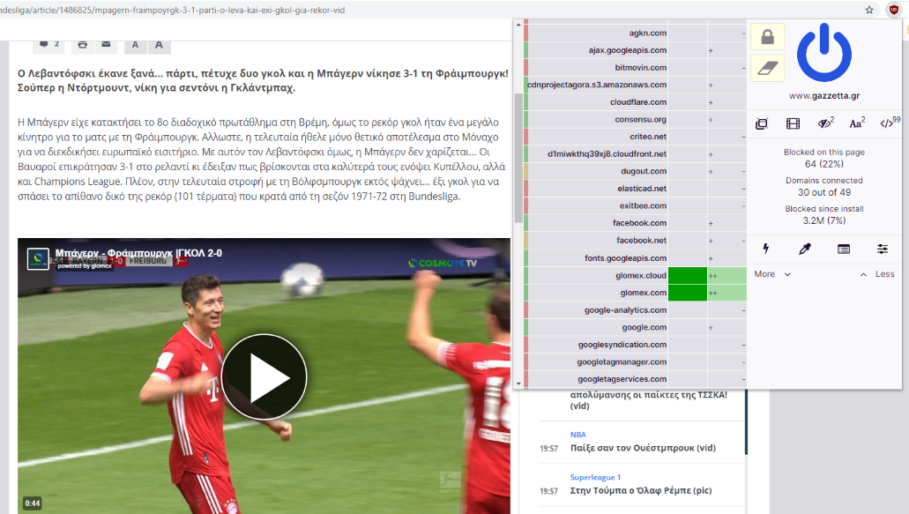909x514 pixels.
Task: Click the firewall pane scrollbar thumb
Action: (x=518, y=158)
